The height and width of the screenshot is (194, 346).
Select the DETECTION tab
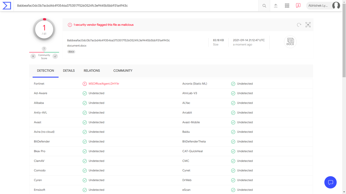coord(46,71)
